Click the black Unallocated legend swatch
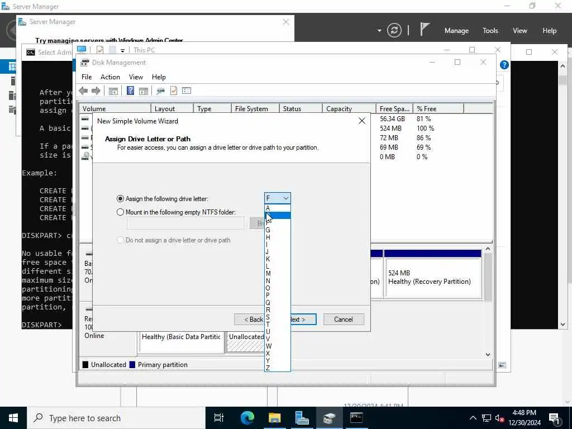The width and height of the screenshot is (572, 429). point(85,365)
